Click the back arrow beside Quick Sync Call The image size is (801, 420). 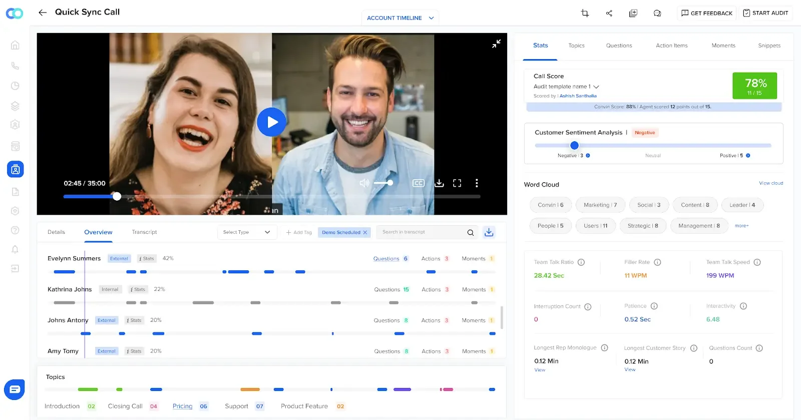coord(43,13)
